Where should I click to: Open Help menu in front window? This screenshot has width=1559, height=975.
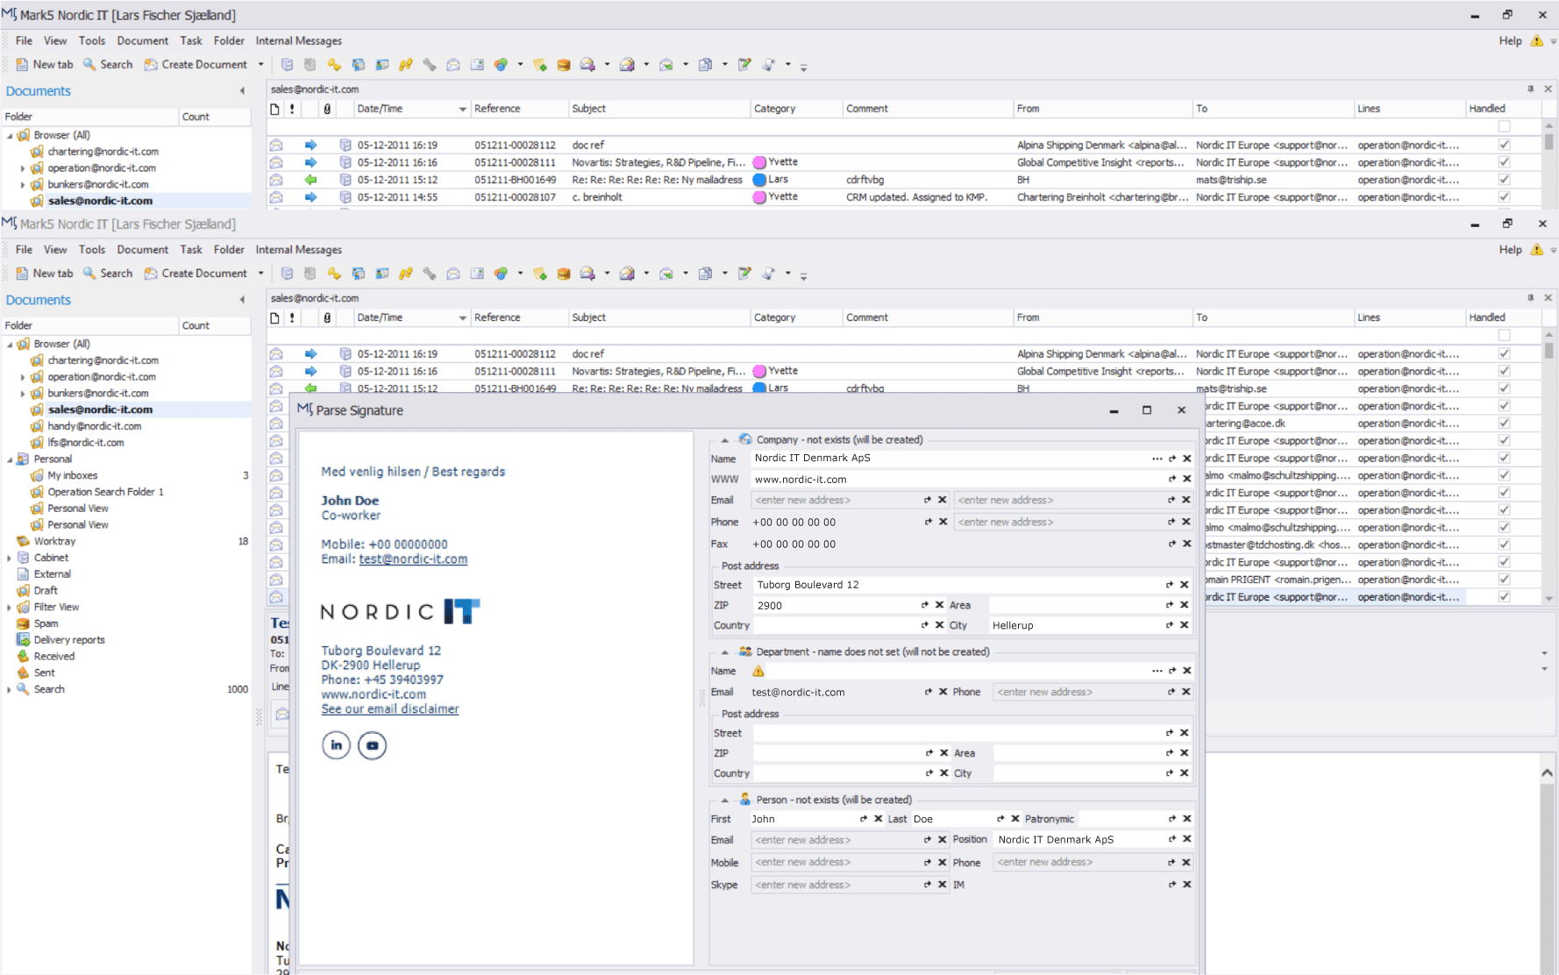1510,250
